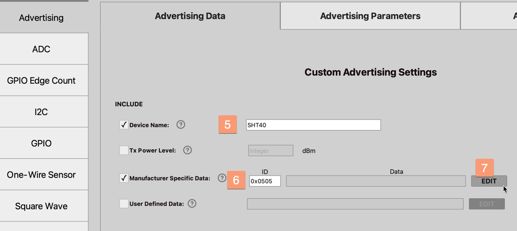
Task: Switch to Advertising Parameters tab
Action: [370, 16]
